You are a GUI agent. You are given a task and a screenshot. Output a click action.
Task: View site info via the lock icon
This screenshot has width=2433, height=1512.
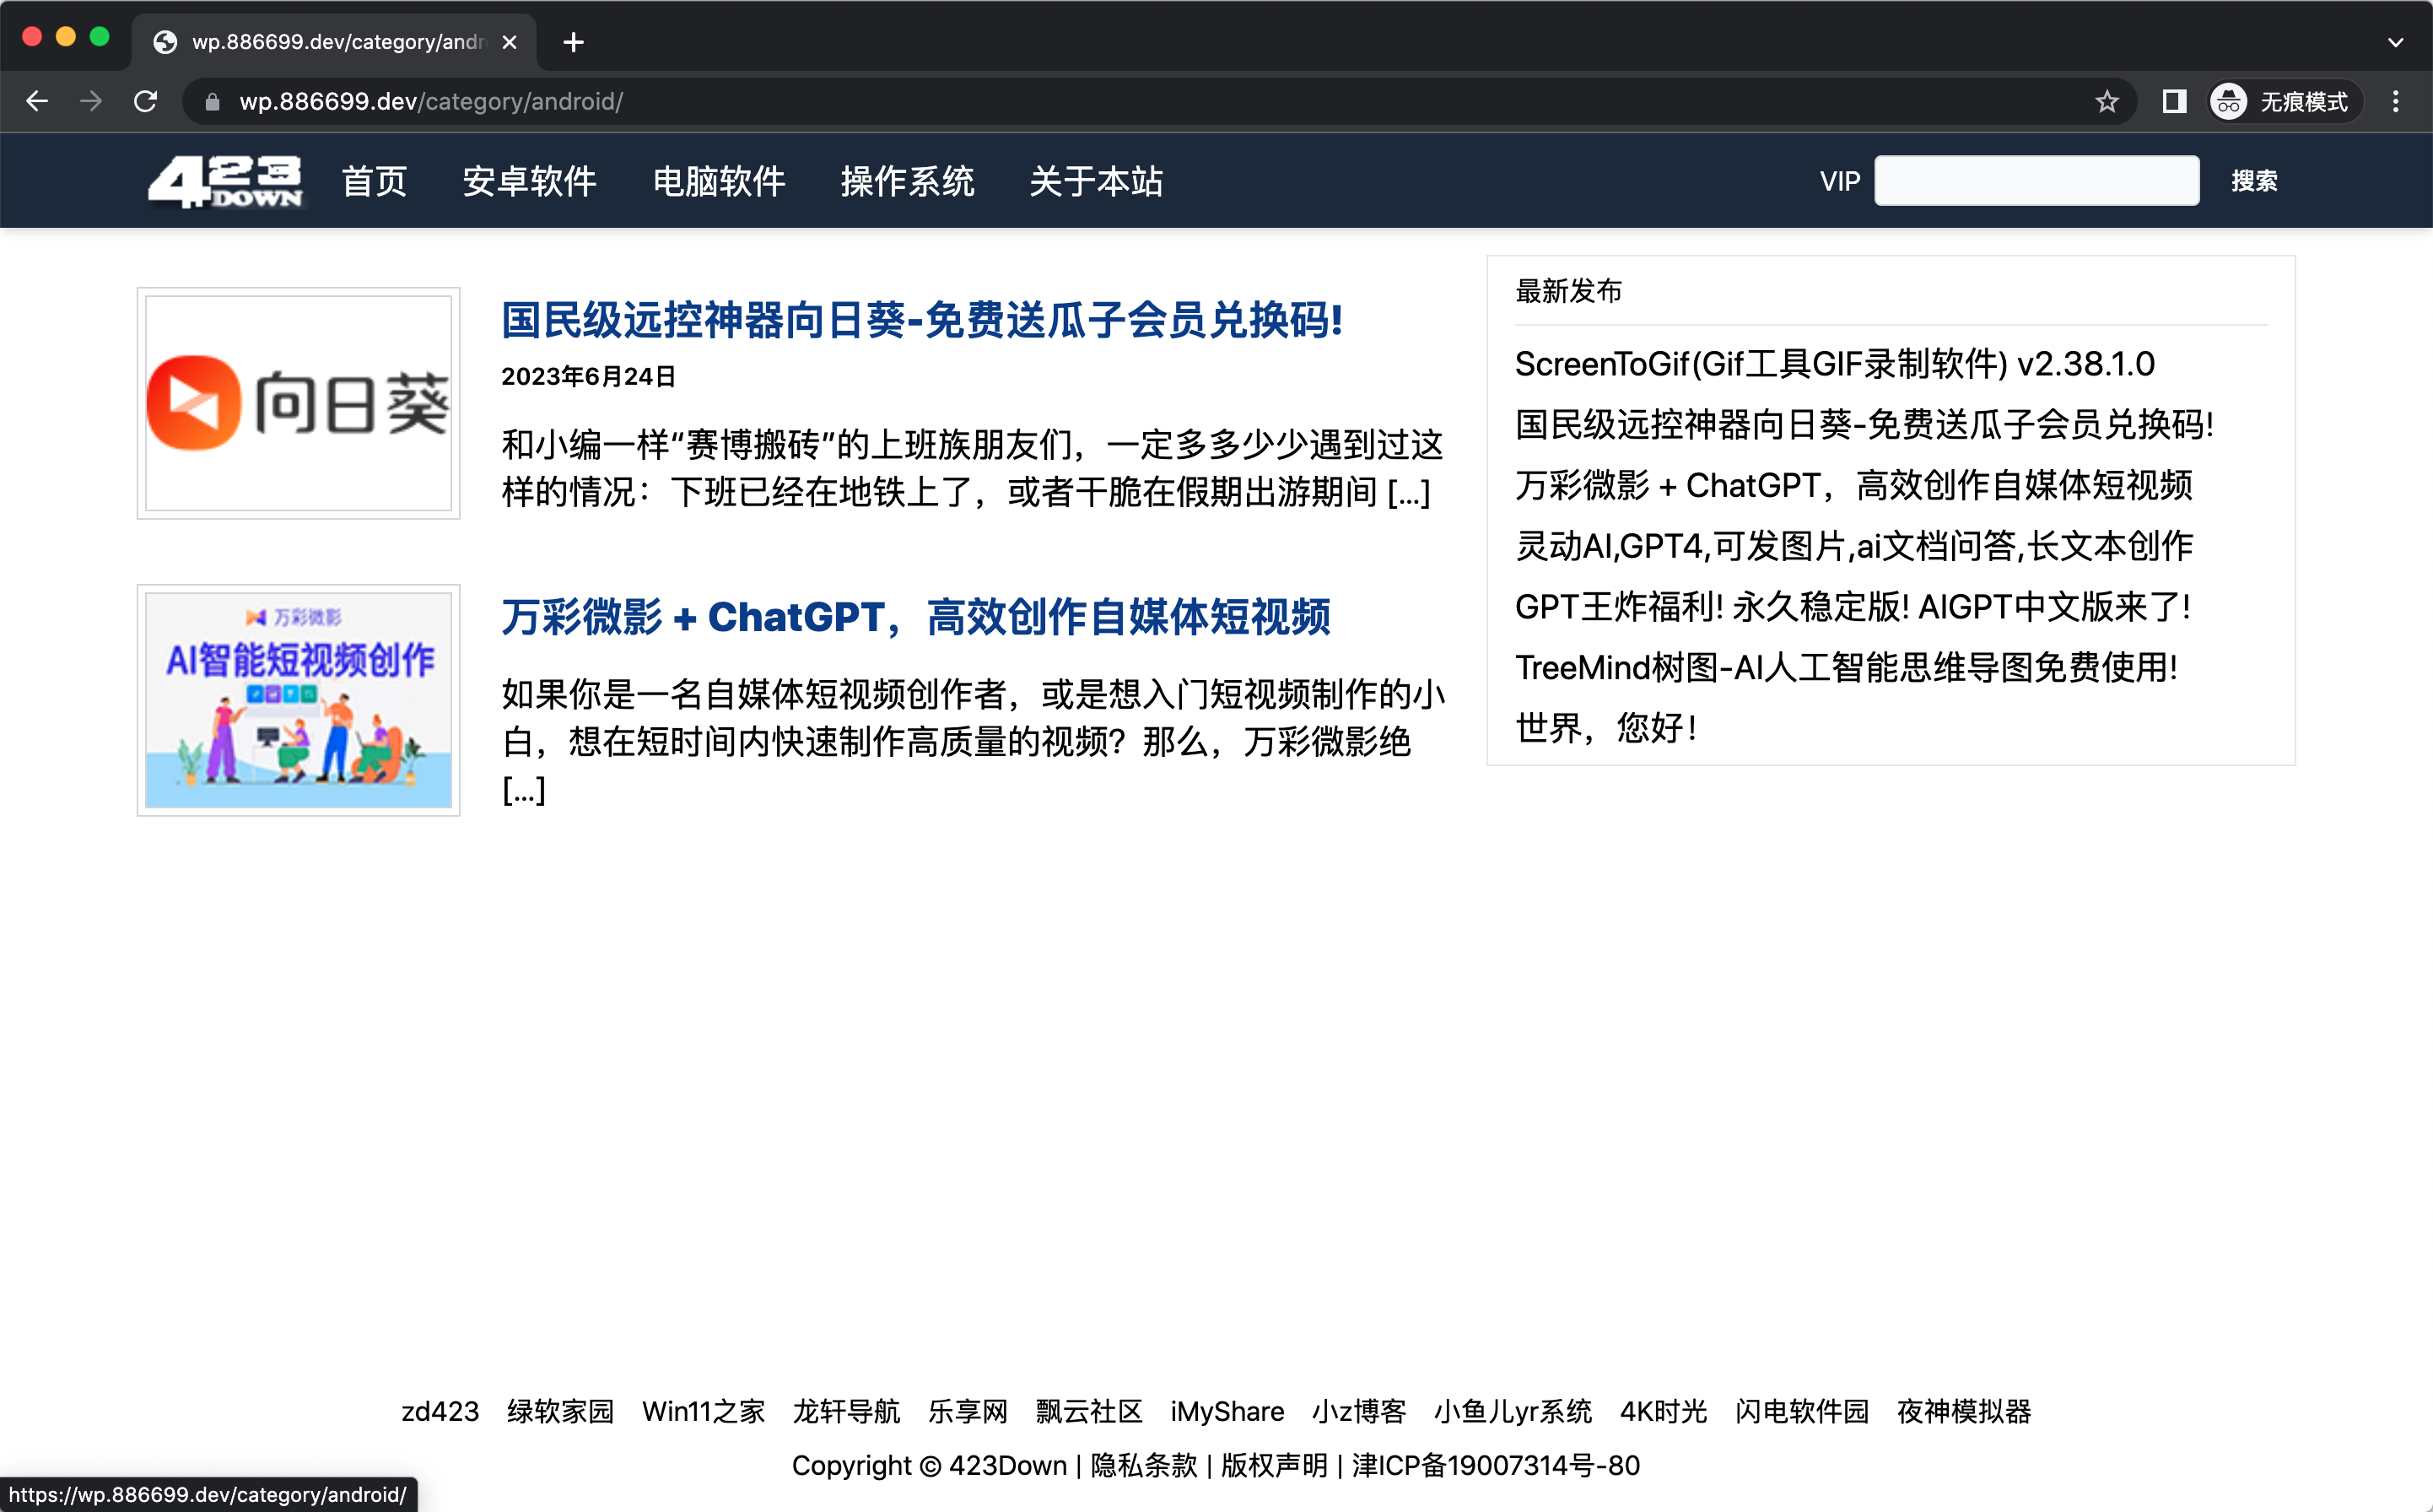tap(212, 101)
